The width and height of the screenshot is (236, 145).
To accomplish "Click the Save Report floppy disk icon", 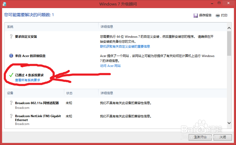I will coord(195,16).
